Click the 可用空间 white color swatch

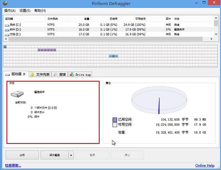(115, 125)
